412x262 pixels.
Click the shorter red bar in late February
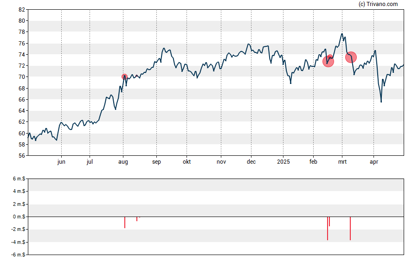tap(329, 222)
